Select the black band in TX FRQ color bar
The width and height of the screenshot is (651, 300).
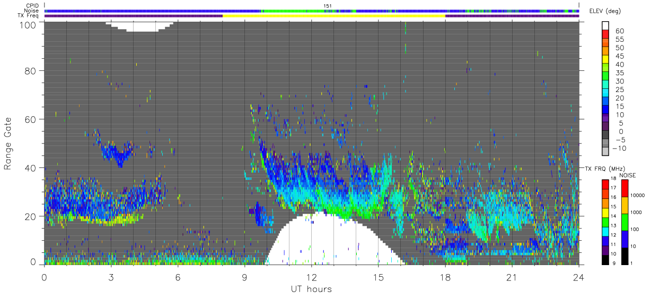click(605, 259)
